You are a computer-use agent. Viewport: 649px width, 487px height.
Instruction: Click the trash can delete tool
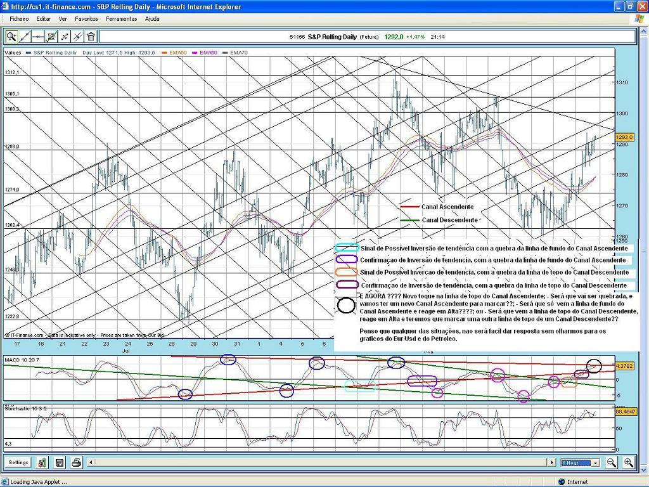91,37
